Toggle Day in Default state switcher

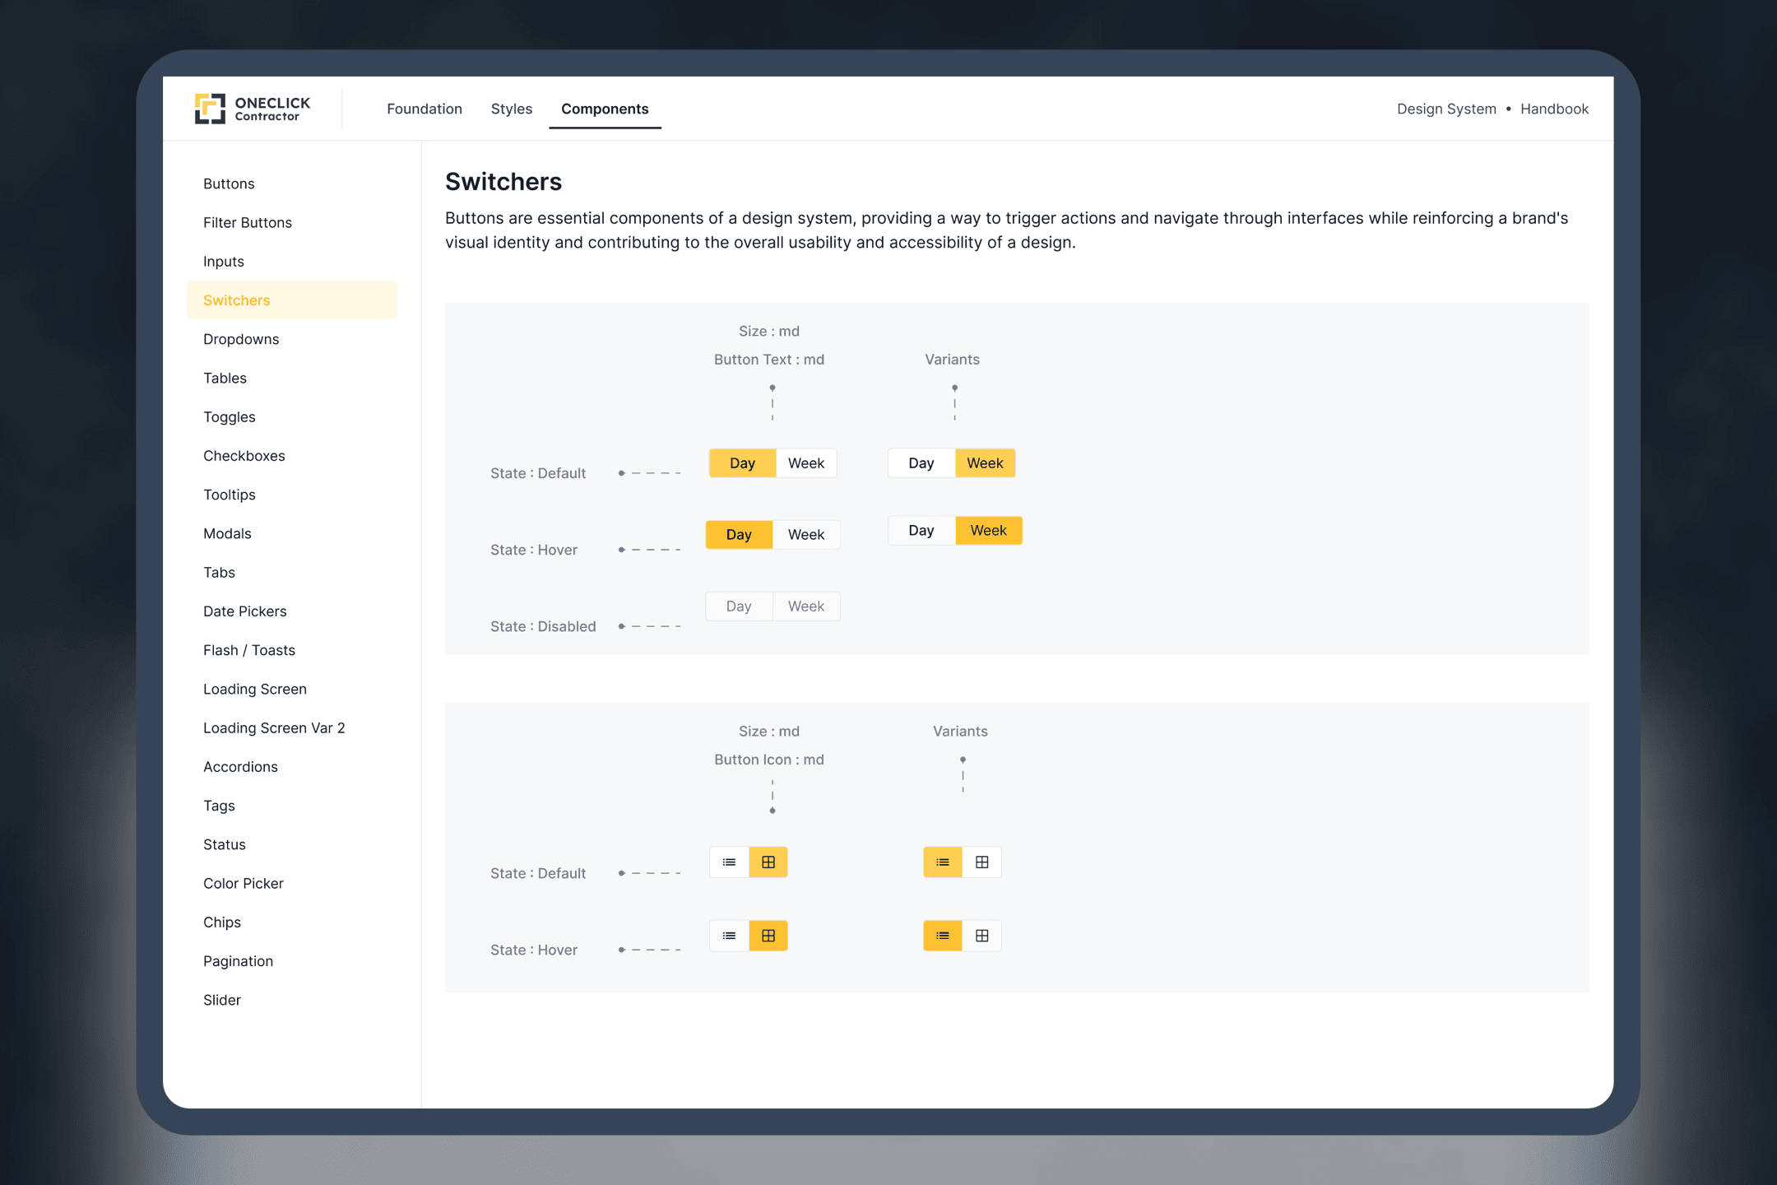(742, 463)
